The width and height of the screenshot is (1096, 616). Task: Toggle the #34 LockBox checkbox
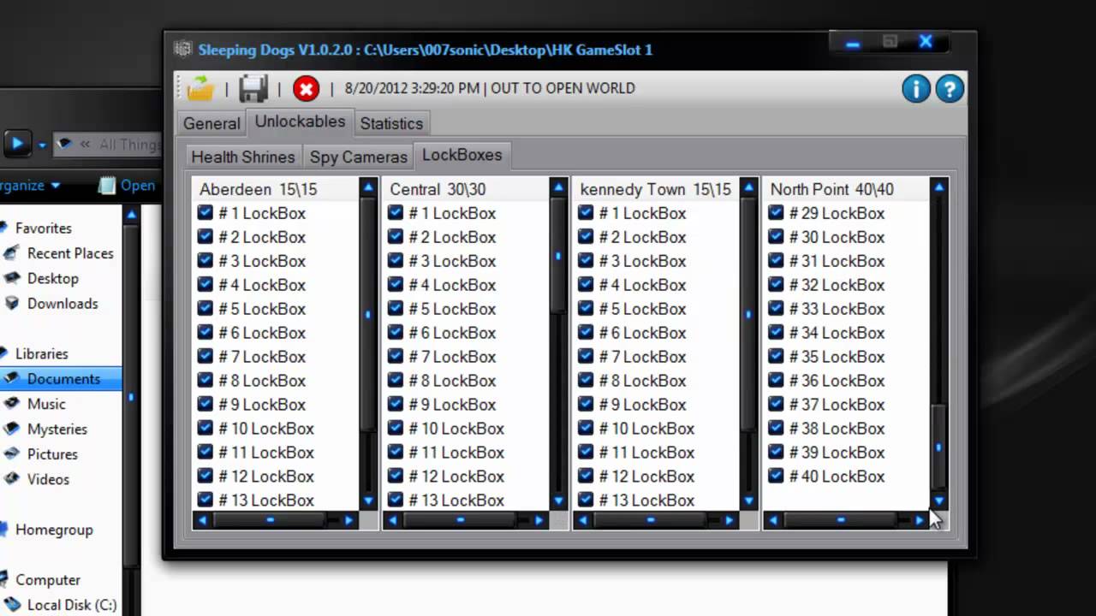click(776, 333)
